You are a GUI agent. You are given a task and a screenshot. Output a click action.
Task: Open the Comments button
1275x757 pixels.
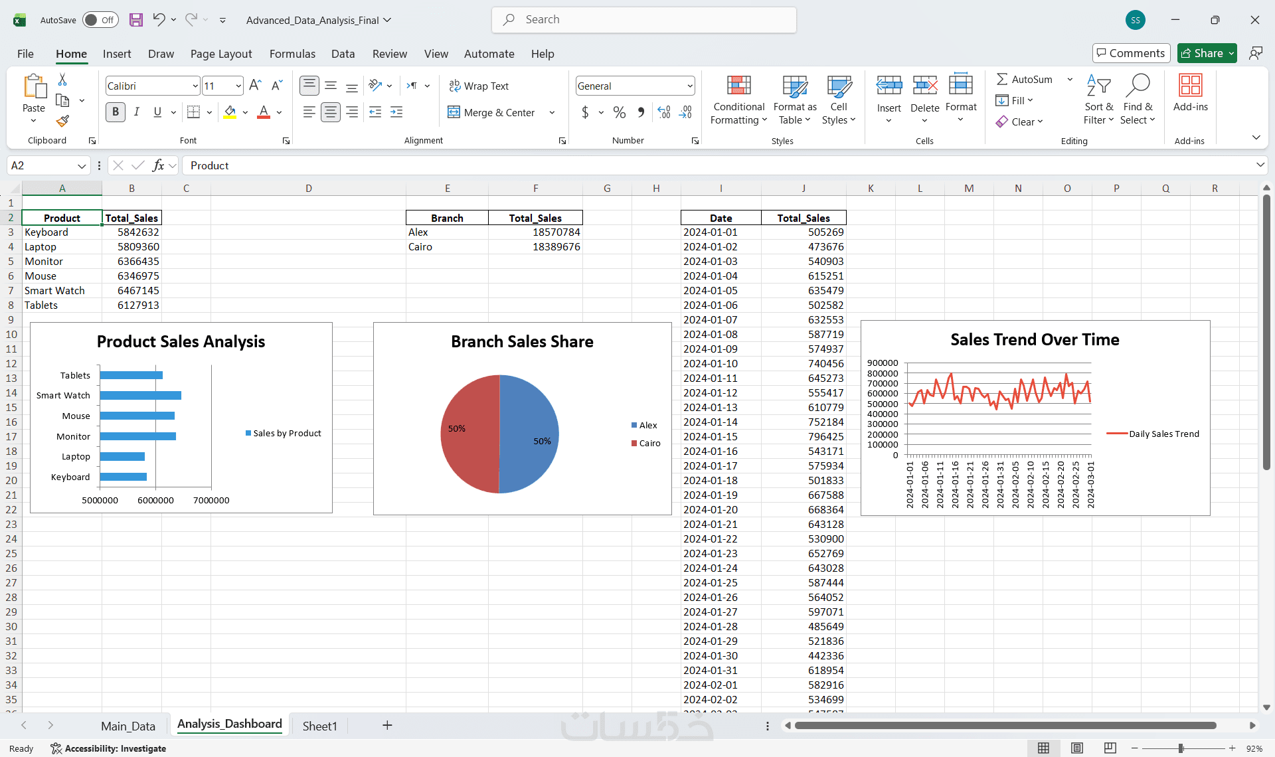pyautogui.click(x=1131, y=53)
